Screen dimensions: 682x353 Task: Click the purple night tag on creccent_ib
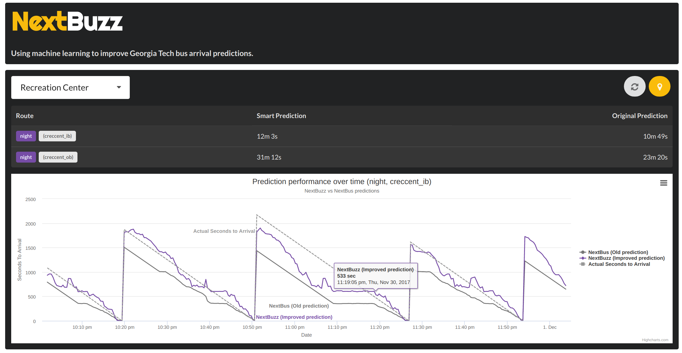(x=26, y=136)
